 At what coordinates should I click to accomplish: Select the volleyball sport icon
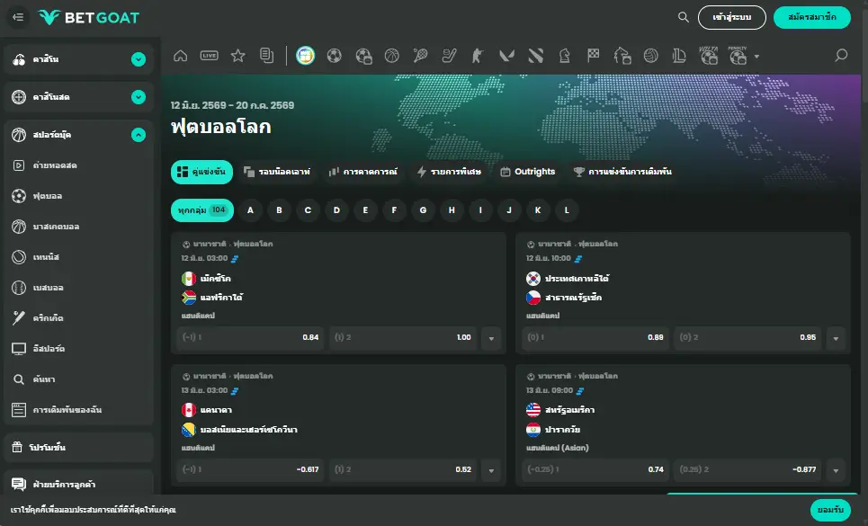click(651, 56)
